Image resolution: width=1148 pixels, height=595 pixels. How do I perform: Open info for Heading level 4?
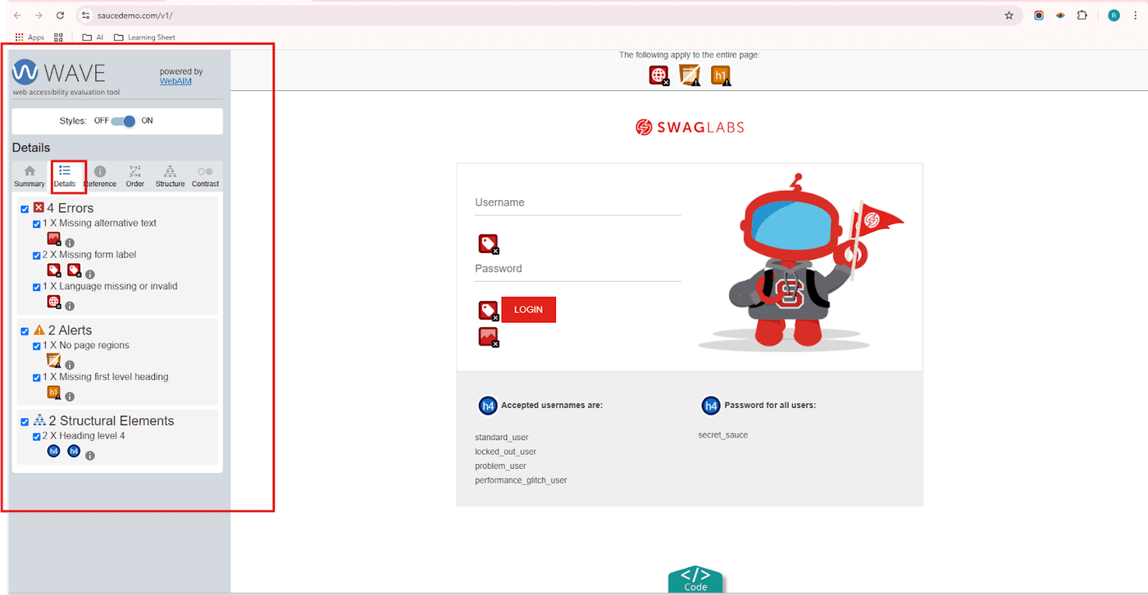(90, 456)
